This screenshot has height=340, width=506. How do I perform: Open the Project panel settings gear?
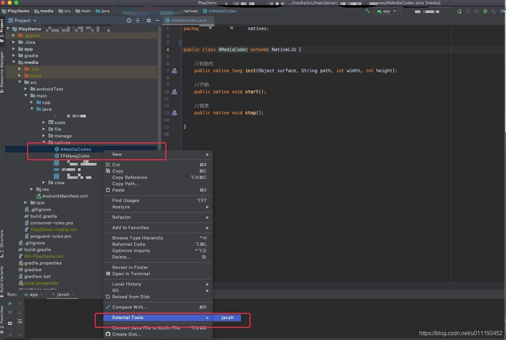coord(149,20)
